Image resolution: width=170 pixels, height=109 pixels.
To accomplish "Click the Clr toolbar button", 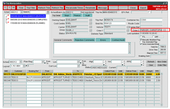I will [x=13, y=8].
